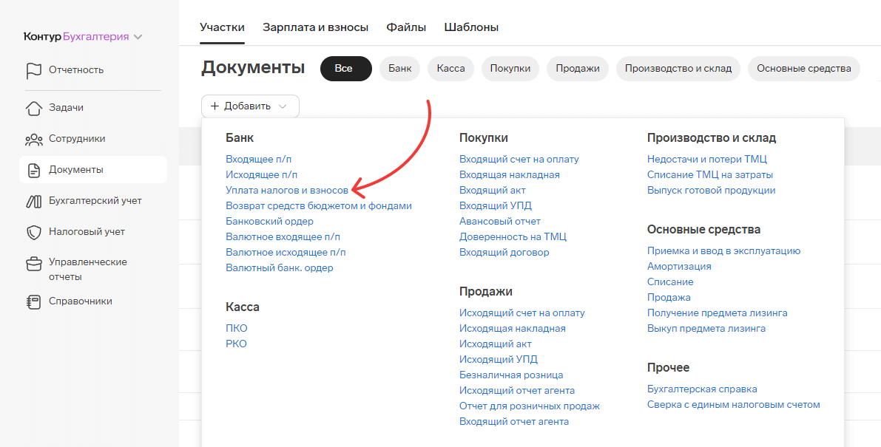
Task: Open Налоговый учет section
Action: point(87,232)
